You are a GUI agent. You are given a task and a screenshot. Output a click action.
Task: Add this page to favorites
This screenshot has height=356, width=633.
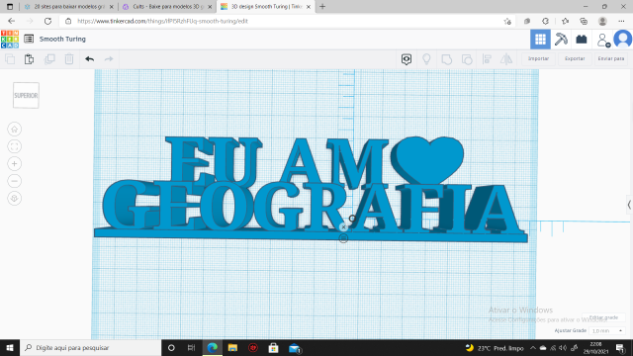point(507,21)
